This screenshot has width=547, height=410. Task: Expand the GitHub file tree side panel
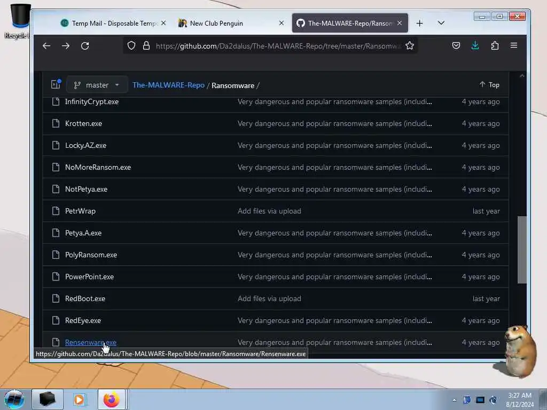[x=56, y=84]
